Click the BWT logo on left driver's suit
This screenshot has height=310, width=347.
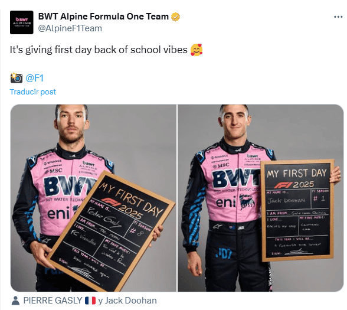pyautogui.click(x=69, y=185)
